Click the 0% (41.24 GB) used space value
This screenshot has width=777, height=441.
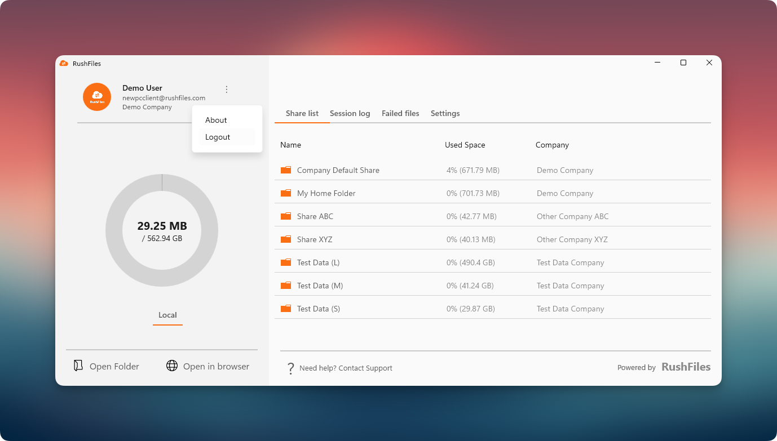point(470,286)
